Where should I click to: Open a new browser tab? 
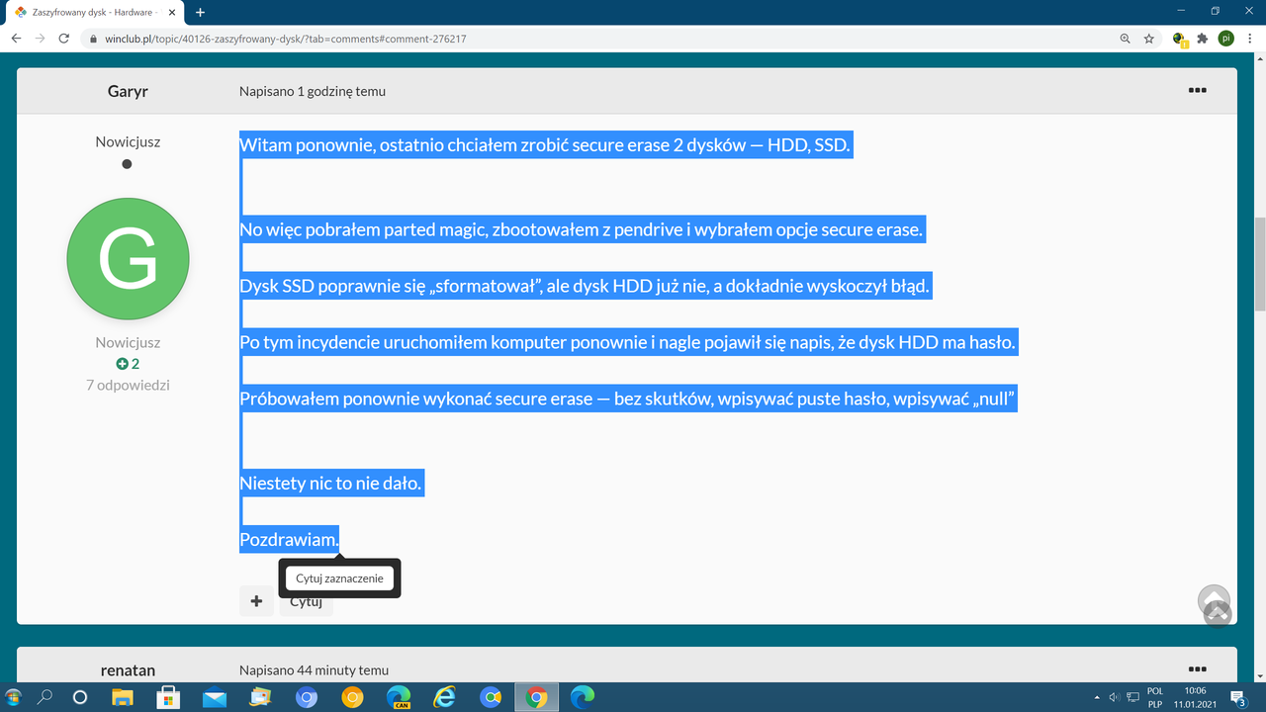[200, 12]
